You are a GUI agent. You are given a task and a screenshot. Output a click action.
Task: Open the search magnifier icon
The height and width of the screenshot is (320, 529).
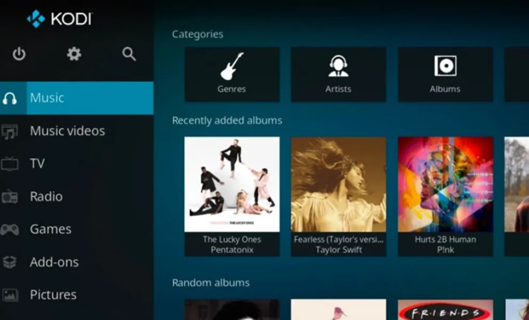click(129, 54)
